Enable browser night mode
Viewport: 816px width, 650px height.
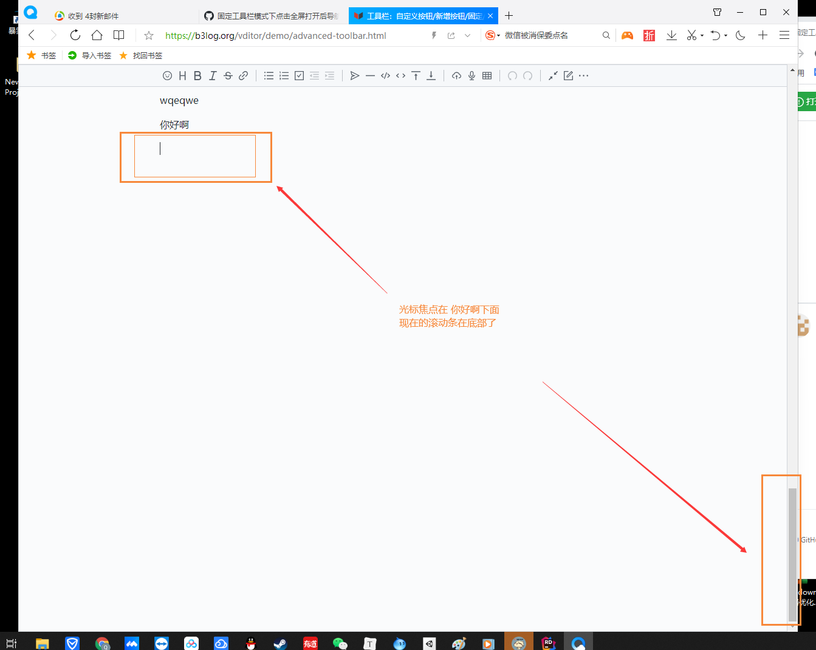click(x=739, y=35)
